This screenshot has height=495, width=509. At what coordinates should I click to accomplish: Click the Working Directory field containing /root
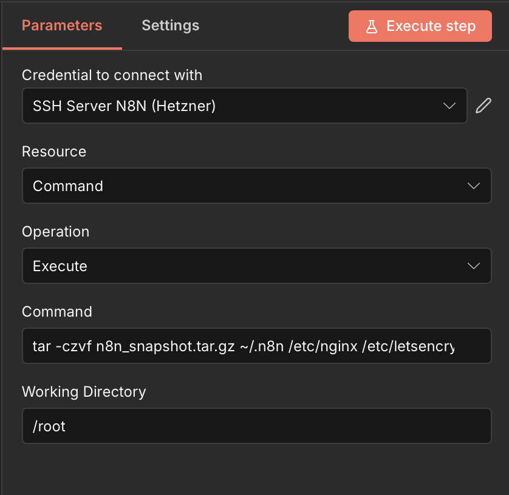click(x=255, y=426)
